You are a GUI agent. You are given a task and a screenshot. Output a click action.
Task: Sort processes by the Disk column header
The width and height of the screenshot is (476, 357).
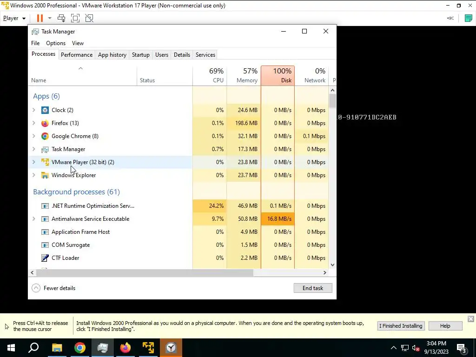pos(278,76)
